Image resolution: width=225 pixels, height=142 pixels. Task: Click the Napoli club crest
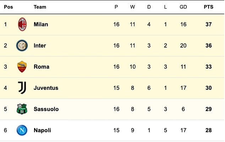click(22, 130)
